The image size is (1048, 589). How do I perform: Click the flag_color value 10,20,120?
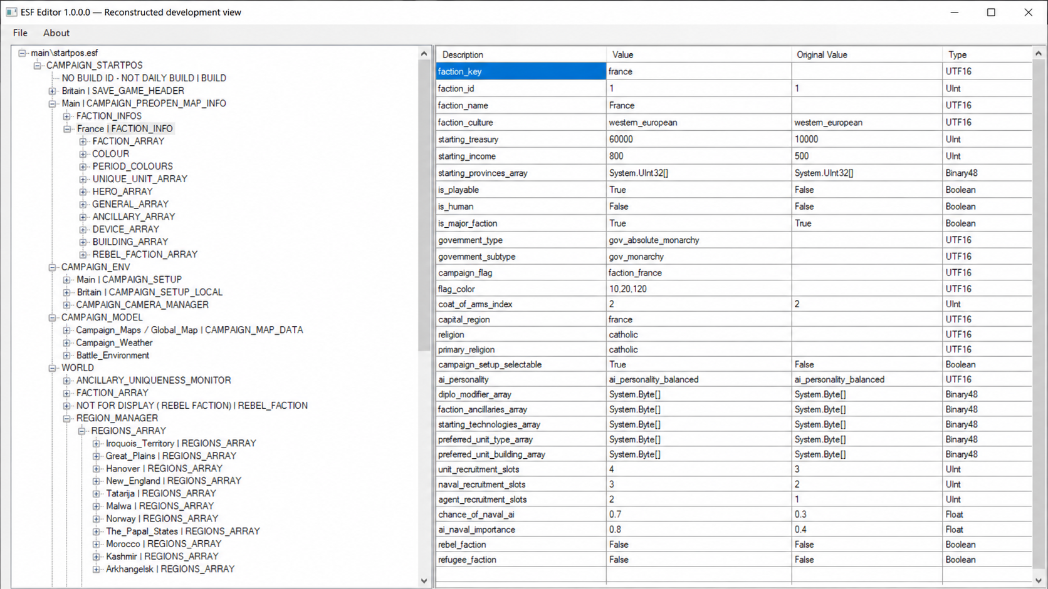[699, 289]
